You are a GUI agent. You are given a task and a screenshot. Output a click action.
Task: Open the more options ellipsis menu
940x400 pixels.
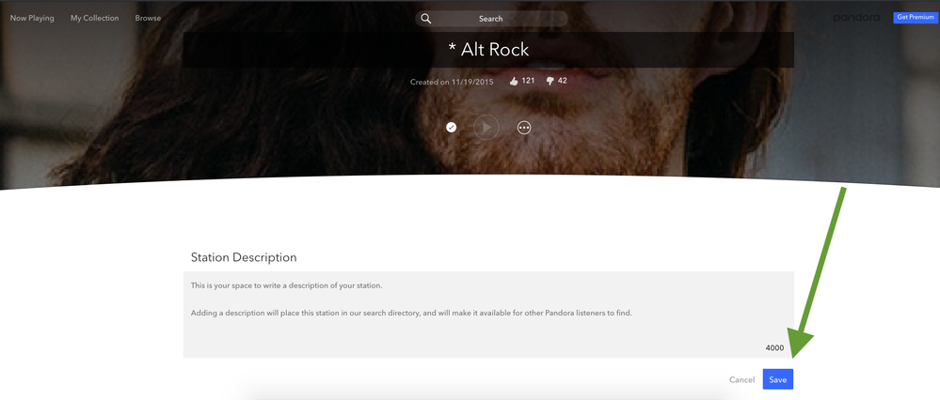pos(524,128)
